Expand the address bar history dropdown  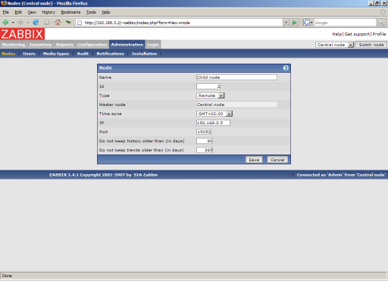[x=286, y=23]
